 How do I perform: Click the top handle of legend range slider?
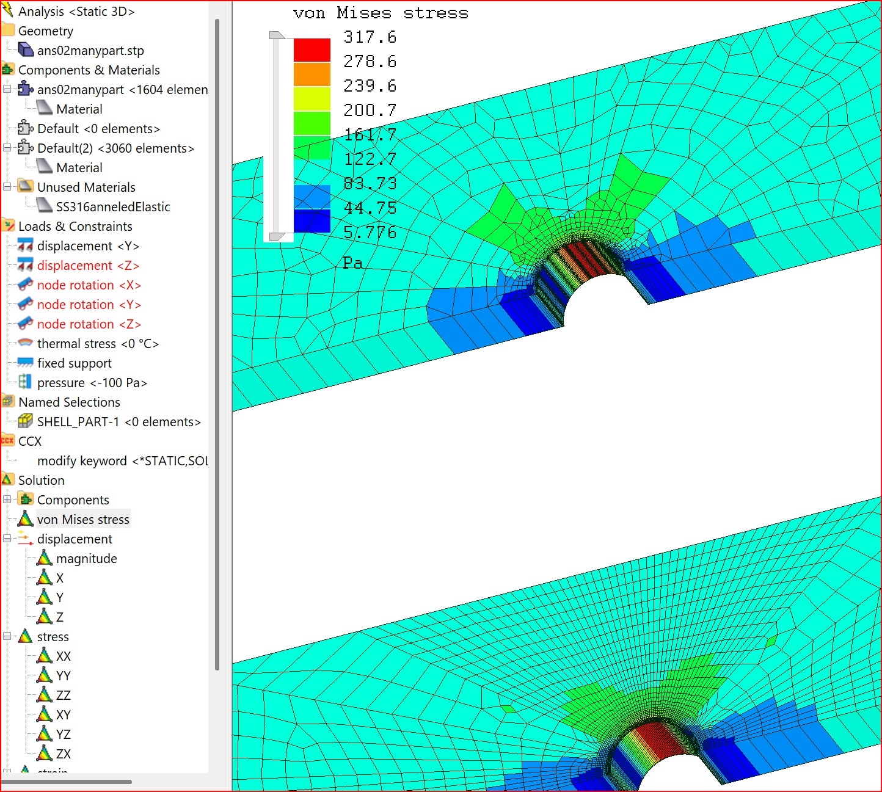click(x=277, y=35)
